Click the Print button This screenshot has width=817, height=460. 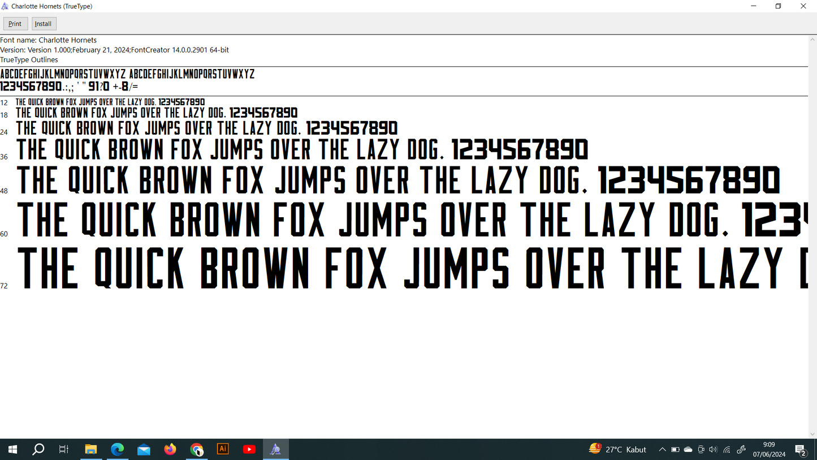15,24
